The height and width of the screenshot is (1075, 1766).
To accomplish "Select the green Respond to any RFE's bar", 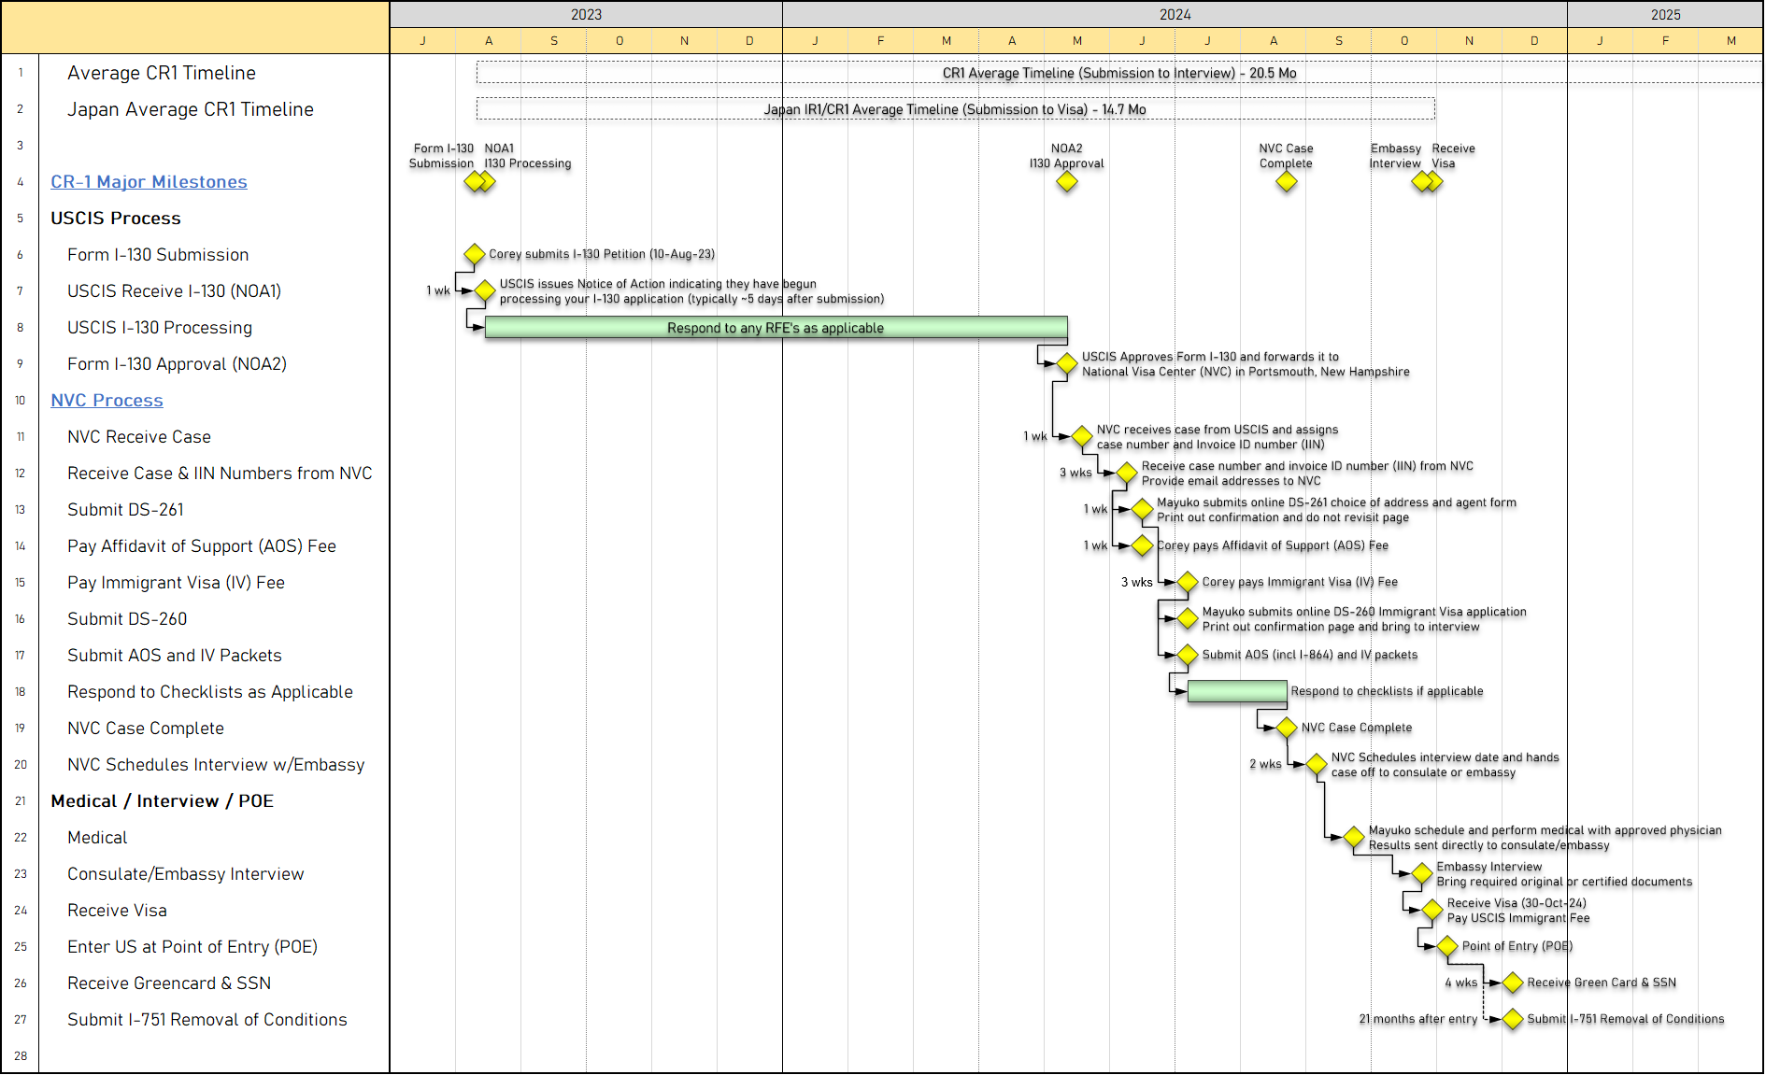I will 776,328.
